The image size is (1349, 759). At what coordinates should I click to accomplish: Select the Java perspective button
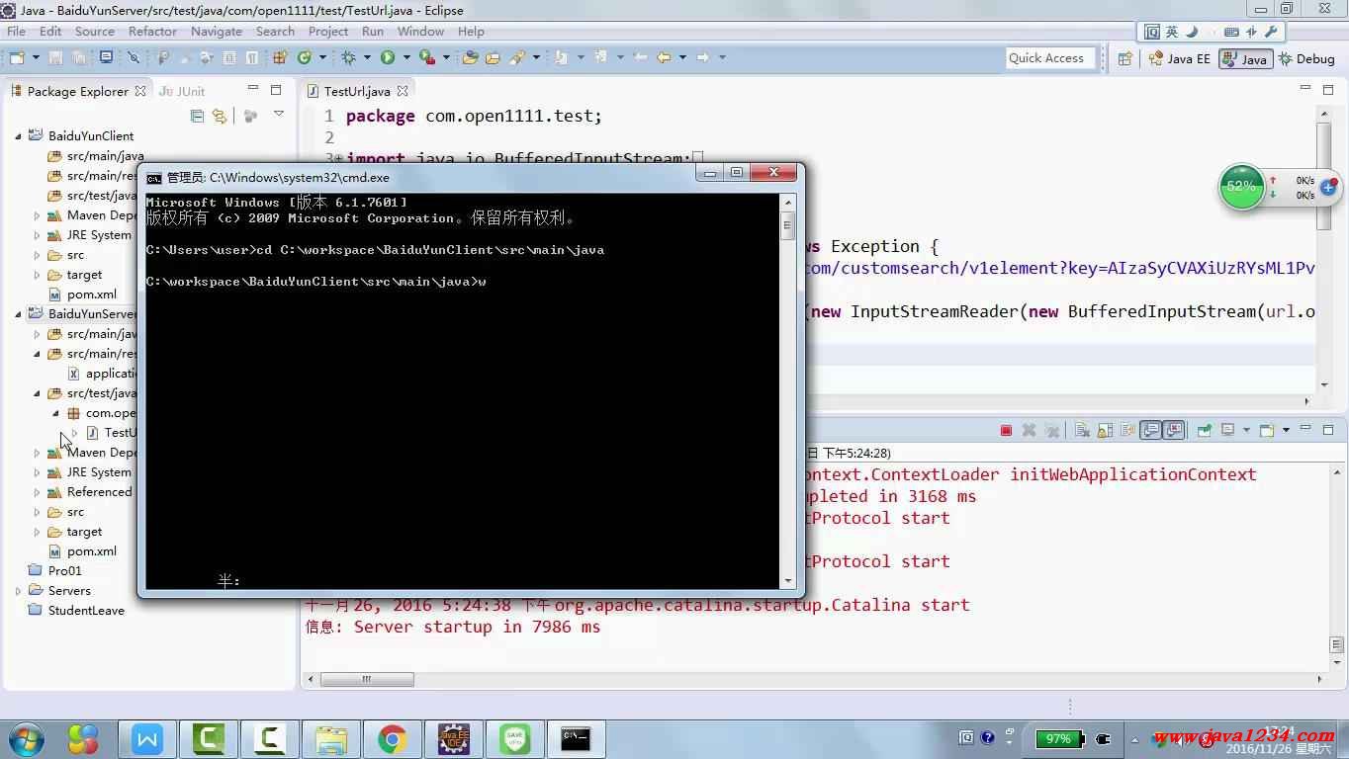point(1245,58)
